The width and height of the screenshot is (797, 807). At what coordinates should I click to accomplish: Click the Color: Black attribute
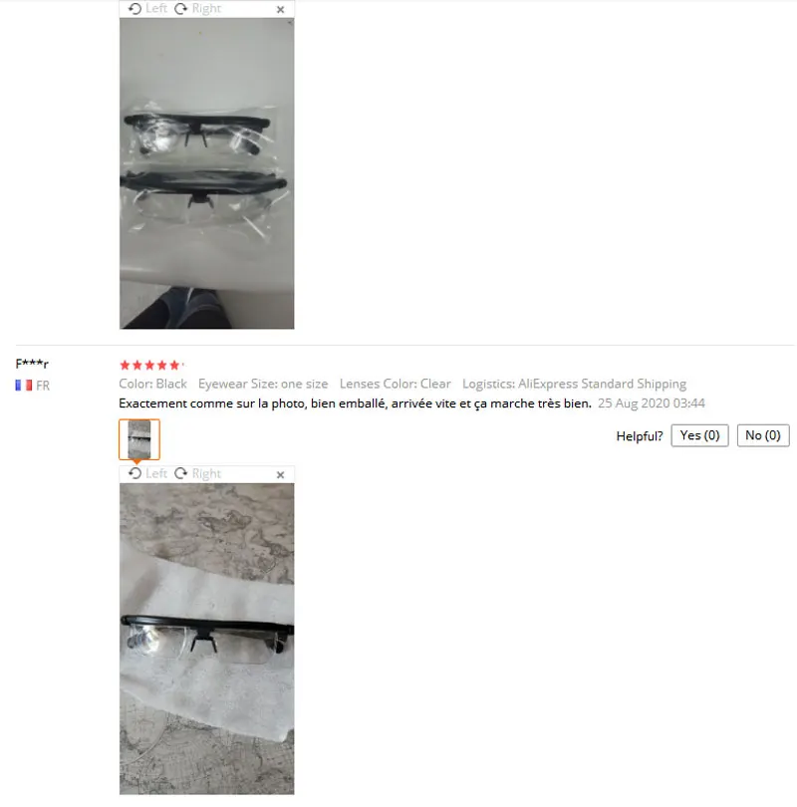tap(152, 384)
